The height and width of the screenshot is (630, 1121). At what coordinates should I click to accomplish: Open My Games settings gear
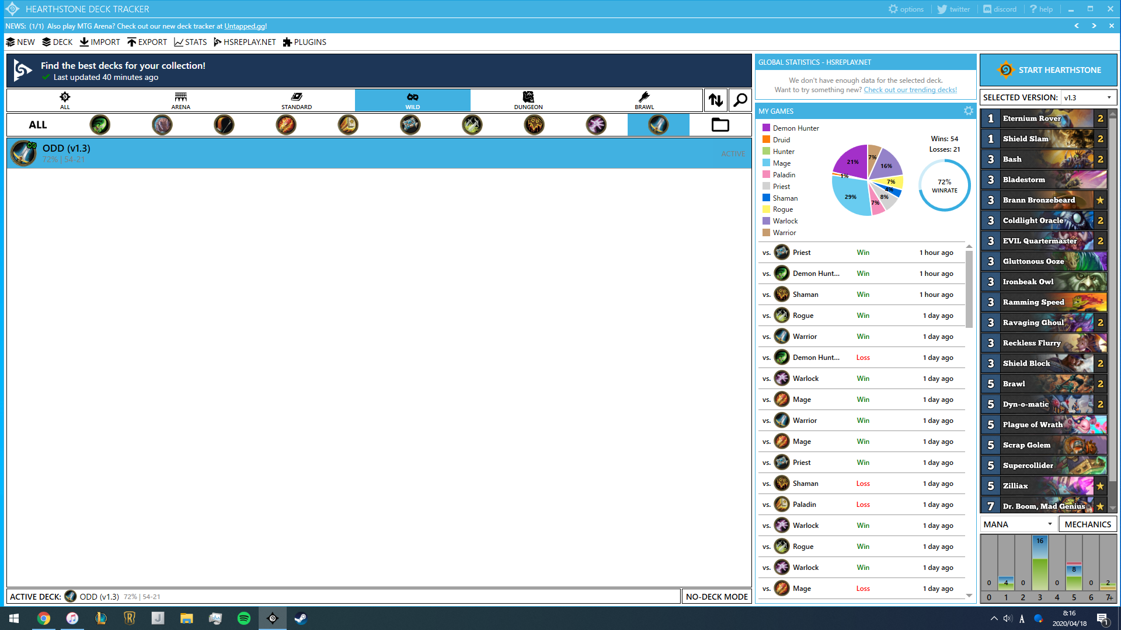(969, 111)
